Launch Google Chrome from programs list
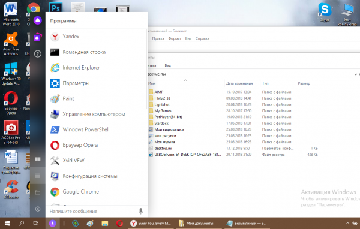360x229 pixels. point(97,192)
